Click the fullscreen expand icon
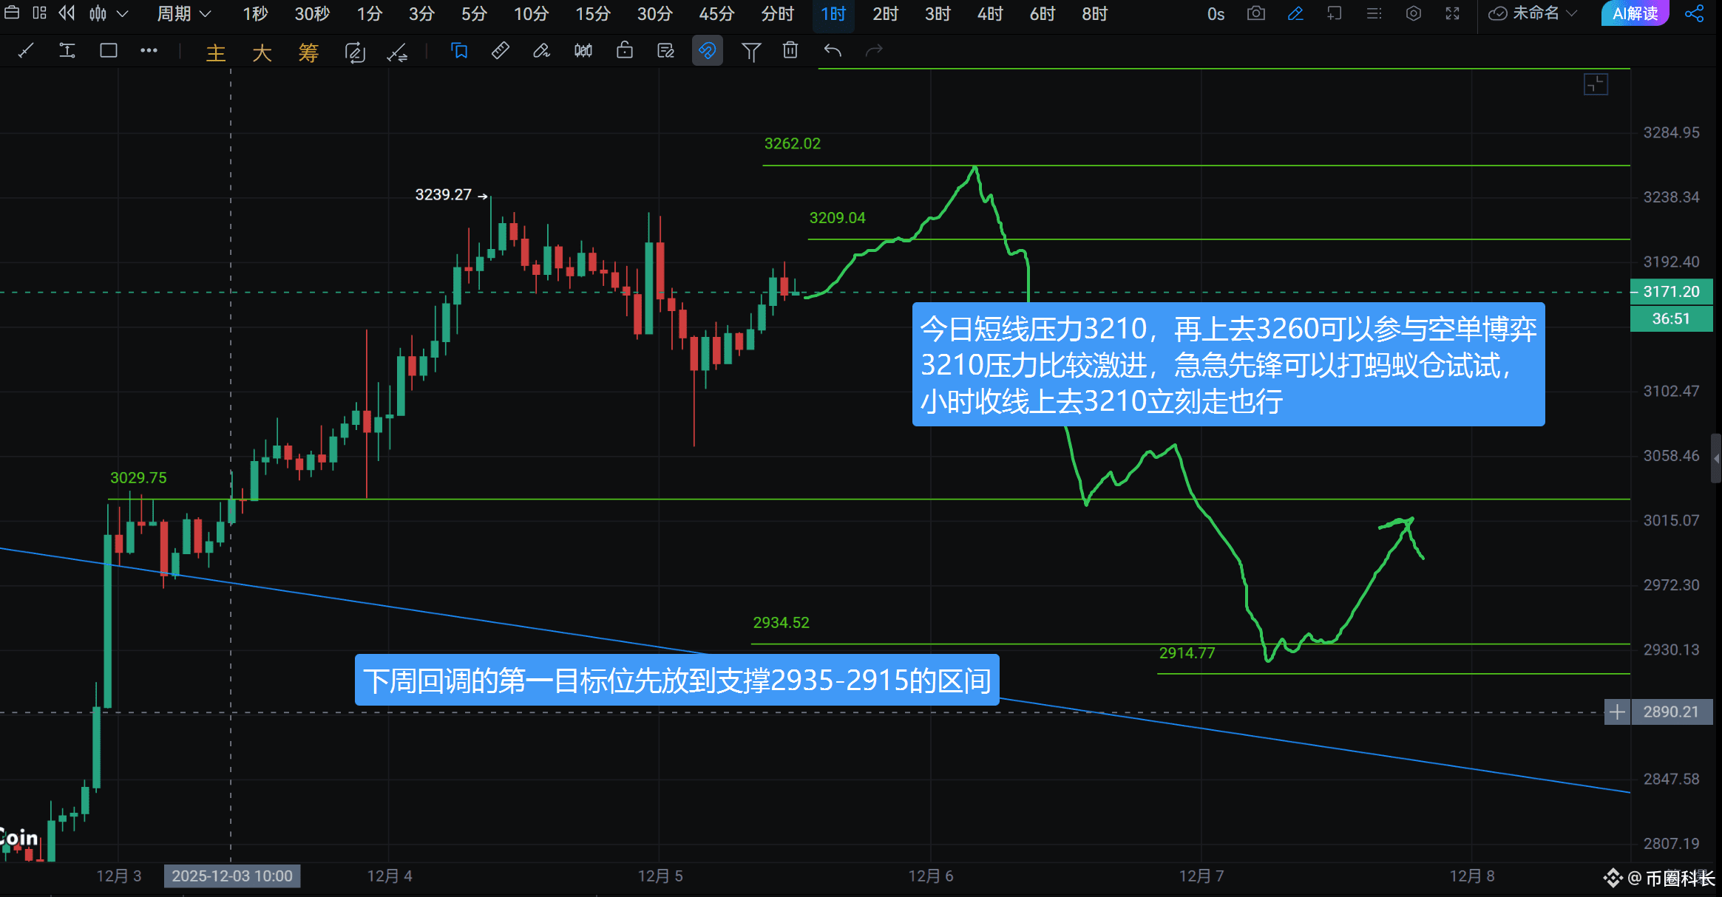Viewport: 1722px width, 897px height. click(x=1452, y=14)
